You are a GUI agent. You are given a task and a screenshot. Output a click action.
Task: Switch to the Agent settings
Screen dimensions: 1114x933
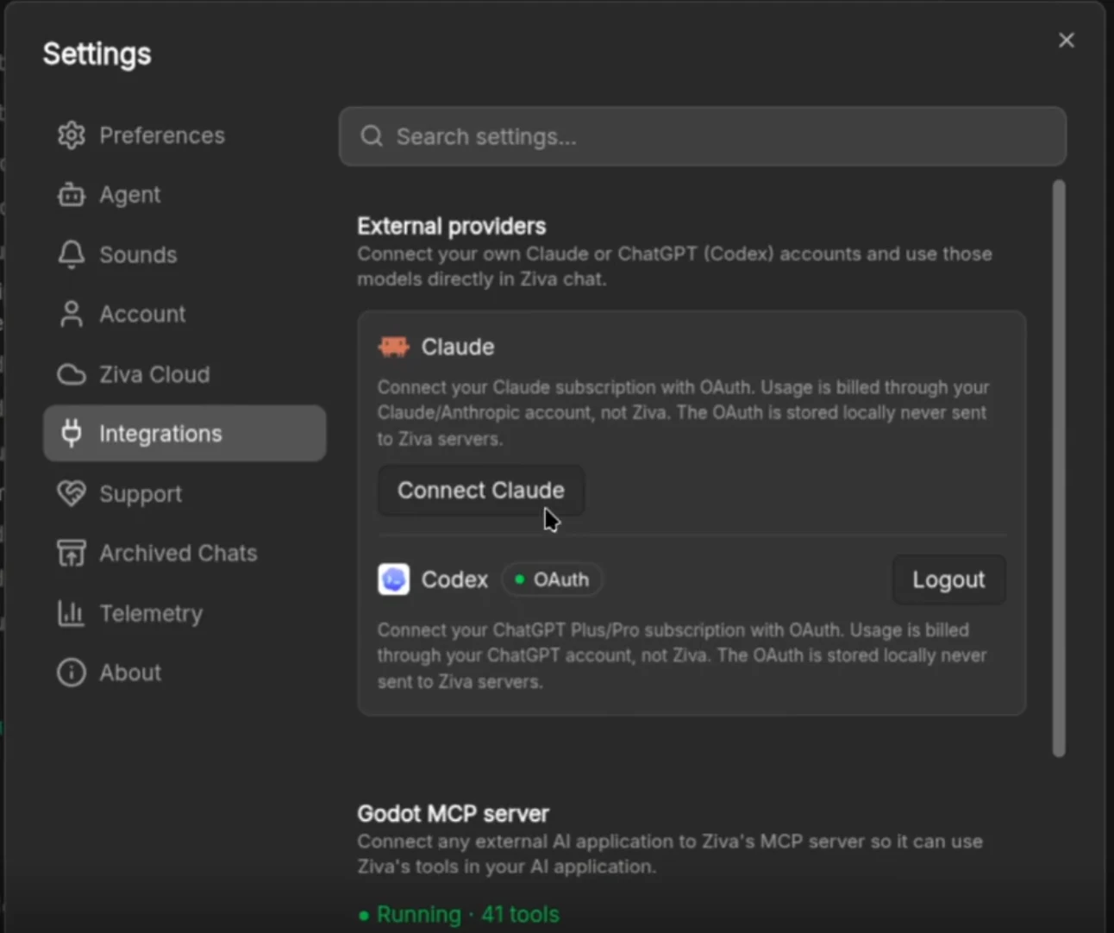[185, 195]
